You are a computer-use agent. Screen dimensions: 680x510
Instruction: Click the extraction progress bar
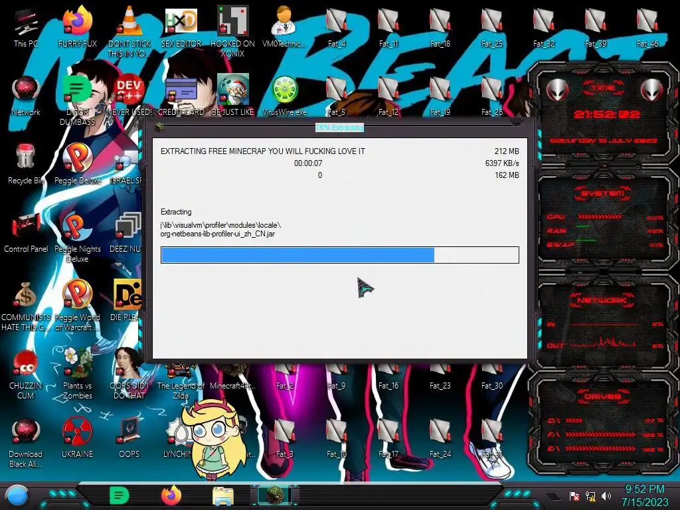coord(339,255)
